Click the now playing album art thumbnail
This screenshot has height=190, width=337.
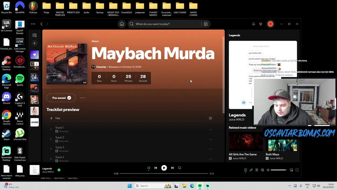34,170
